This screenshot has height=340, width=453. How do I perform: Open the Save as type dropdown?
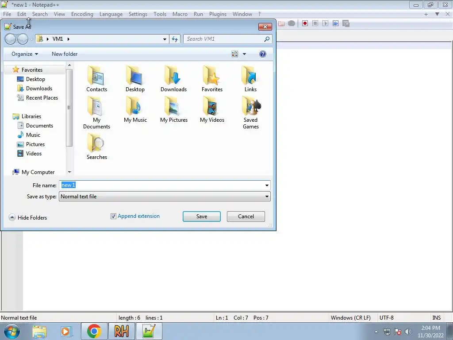pyautogui.click(x=267, y=197)
